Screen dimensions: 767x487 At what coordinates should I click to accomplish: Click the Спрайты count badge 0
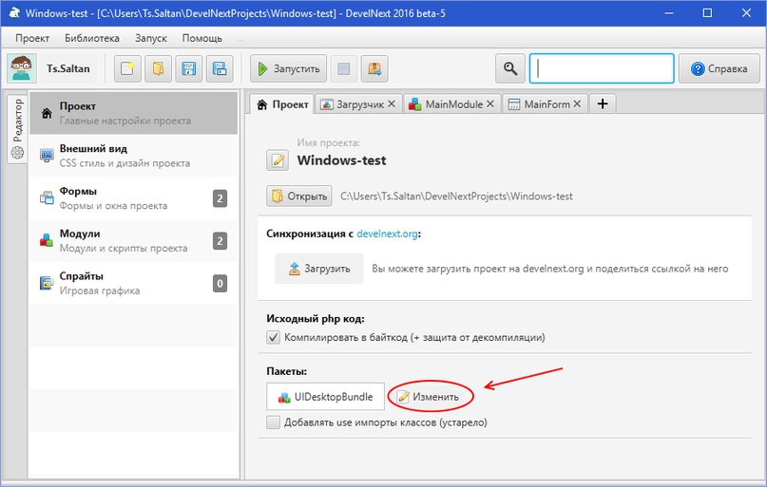(220, 283)
